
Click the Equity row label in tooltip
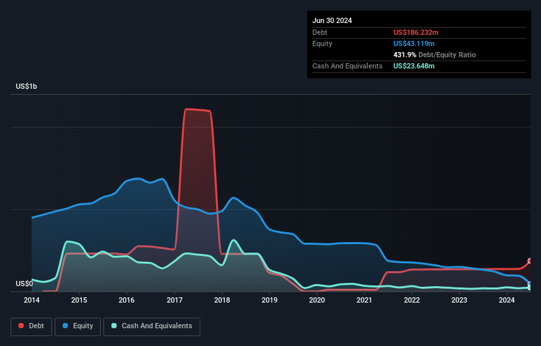point(322,43)
